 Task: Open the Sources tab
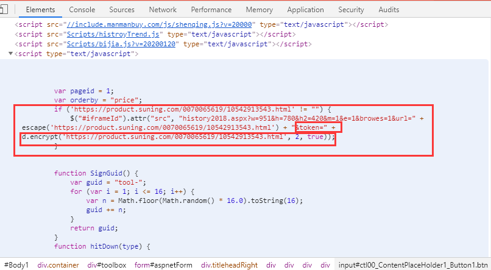tap(122, 10)
